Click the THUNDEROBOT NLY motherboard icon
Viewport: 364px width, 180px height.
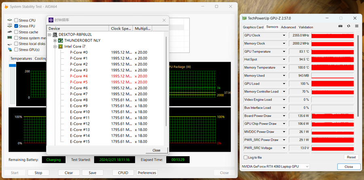click(x=60, y=40)
